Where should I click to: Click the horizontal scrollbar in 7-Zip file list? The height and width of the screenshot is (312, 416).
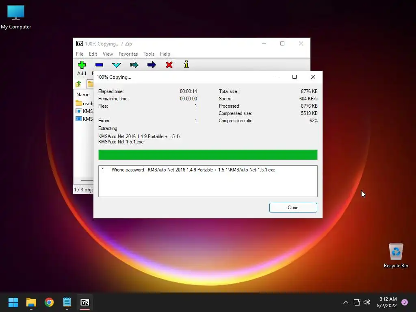(x=87, y=180)
